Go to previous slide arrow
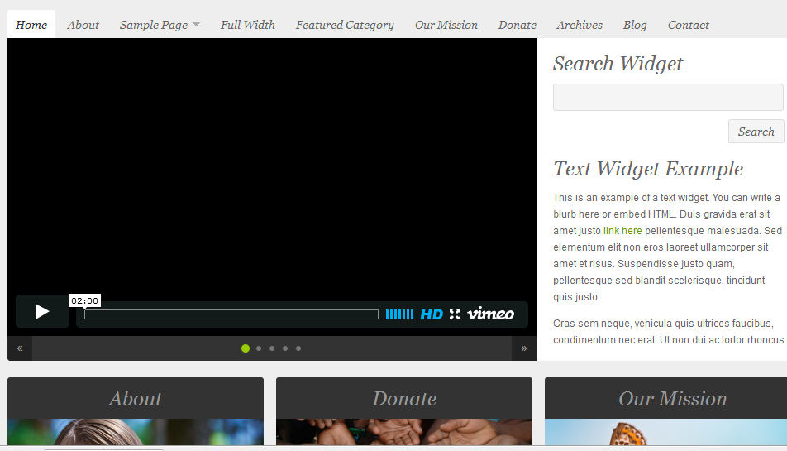 tap(20, 348)
